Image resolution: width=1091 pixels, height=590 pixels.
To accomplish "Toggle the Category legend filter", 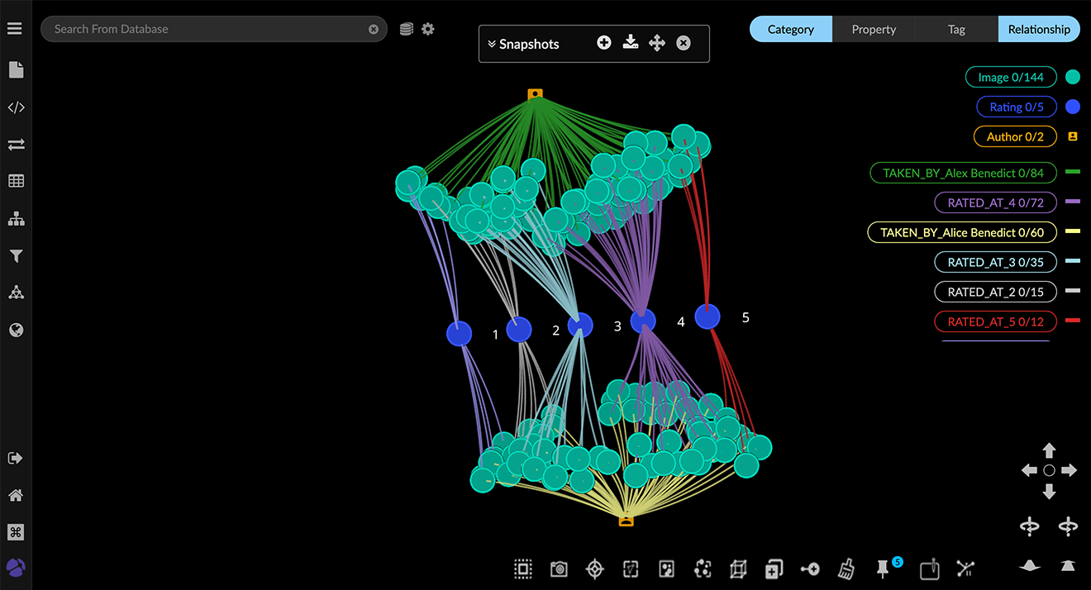I will tap(790, 29).
